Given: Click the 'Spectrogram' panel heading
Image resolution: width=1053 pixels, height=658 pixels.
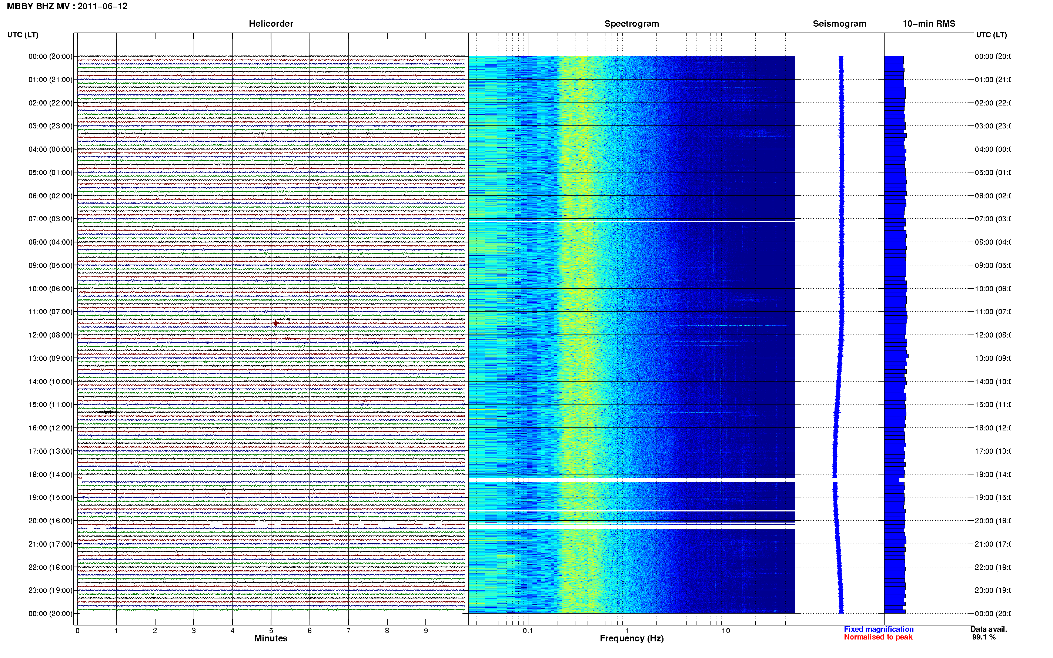Looking at the screenshot, I should coord(631,24).
